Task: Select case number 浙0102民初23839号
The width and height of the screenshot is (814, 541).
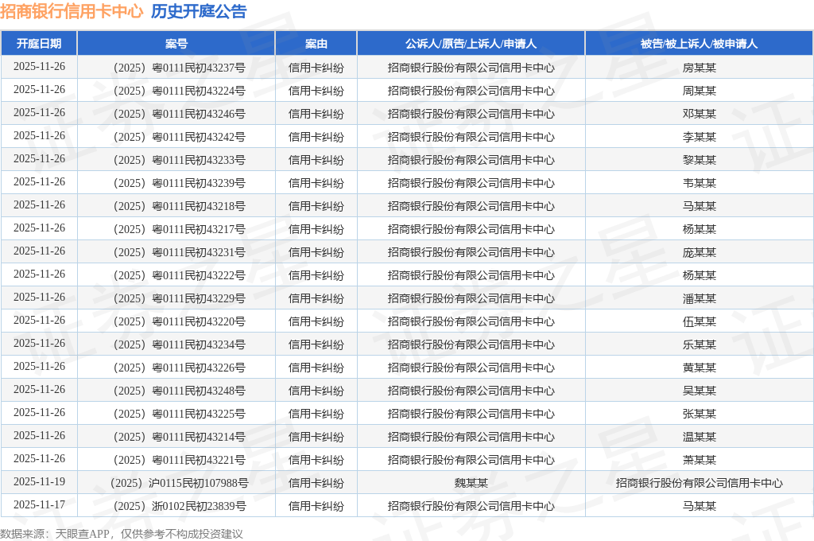Action: 179,506
